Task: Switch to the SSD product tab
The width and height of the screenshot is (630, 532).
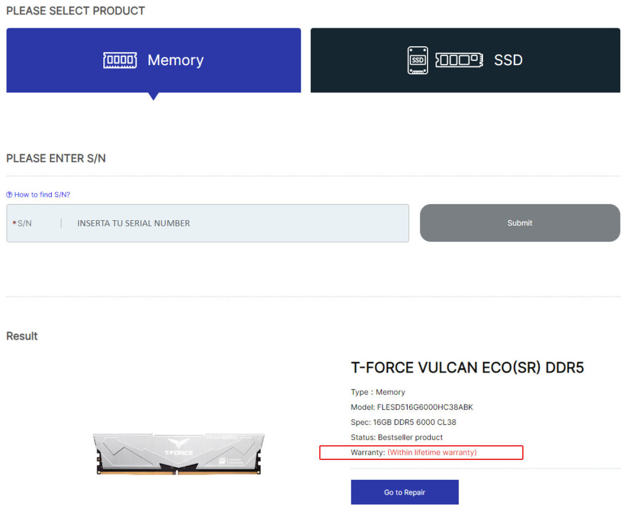Action: coord(465,60)
